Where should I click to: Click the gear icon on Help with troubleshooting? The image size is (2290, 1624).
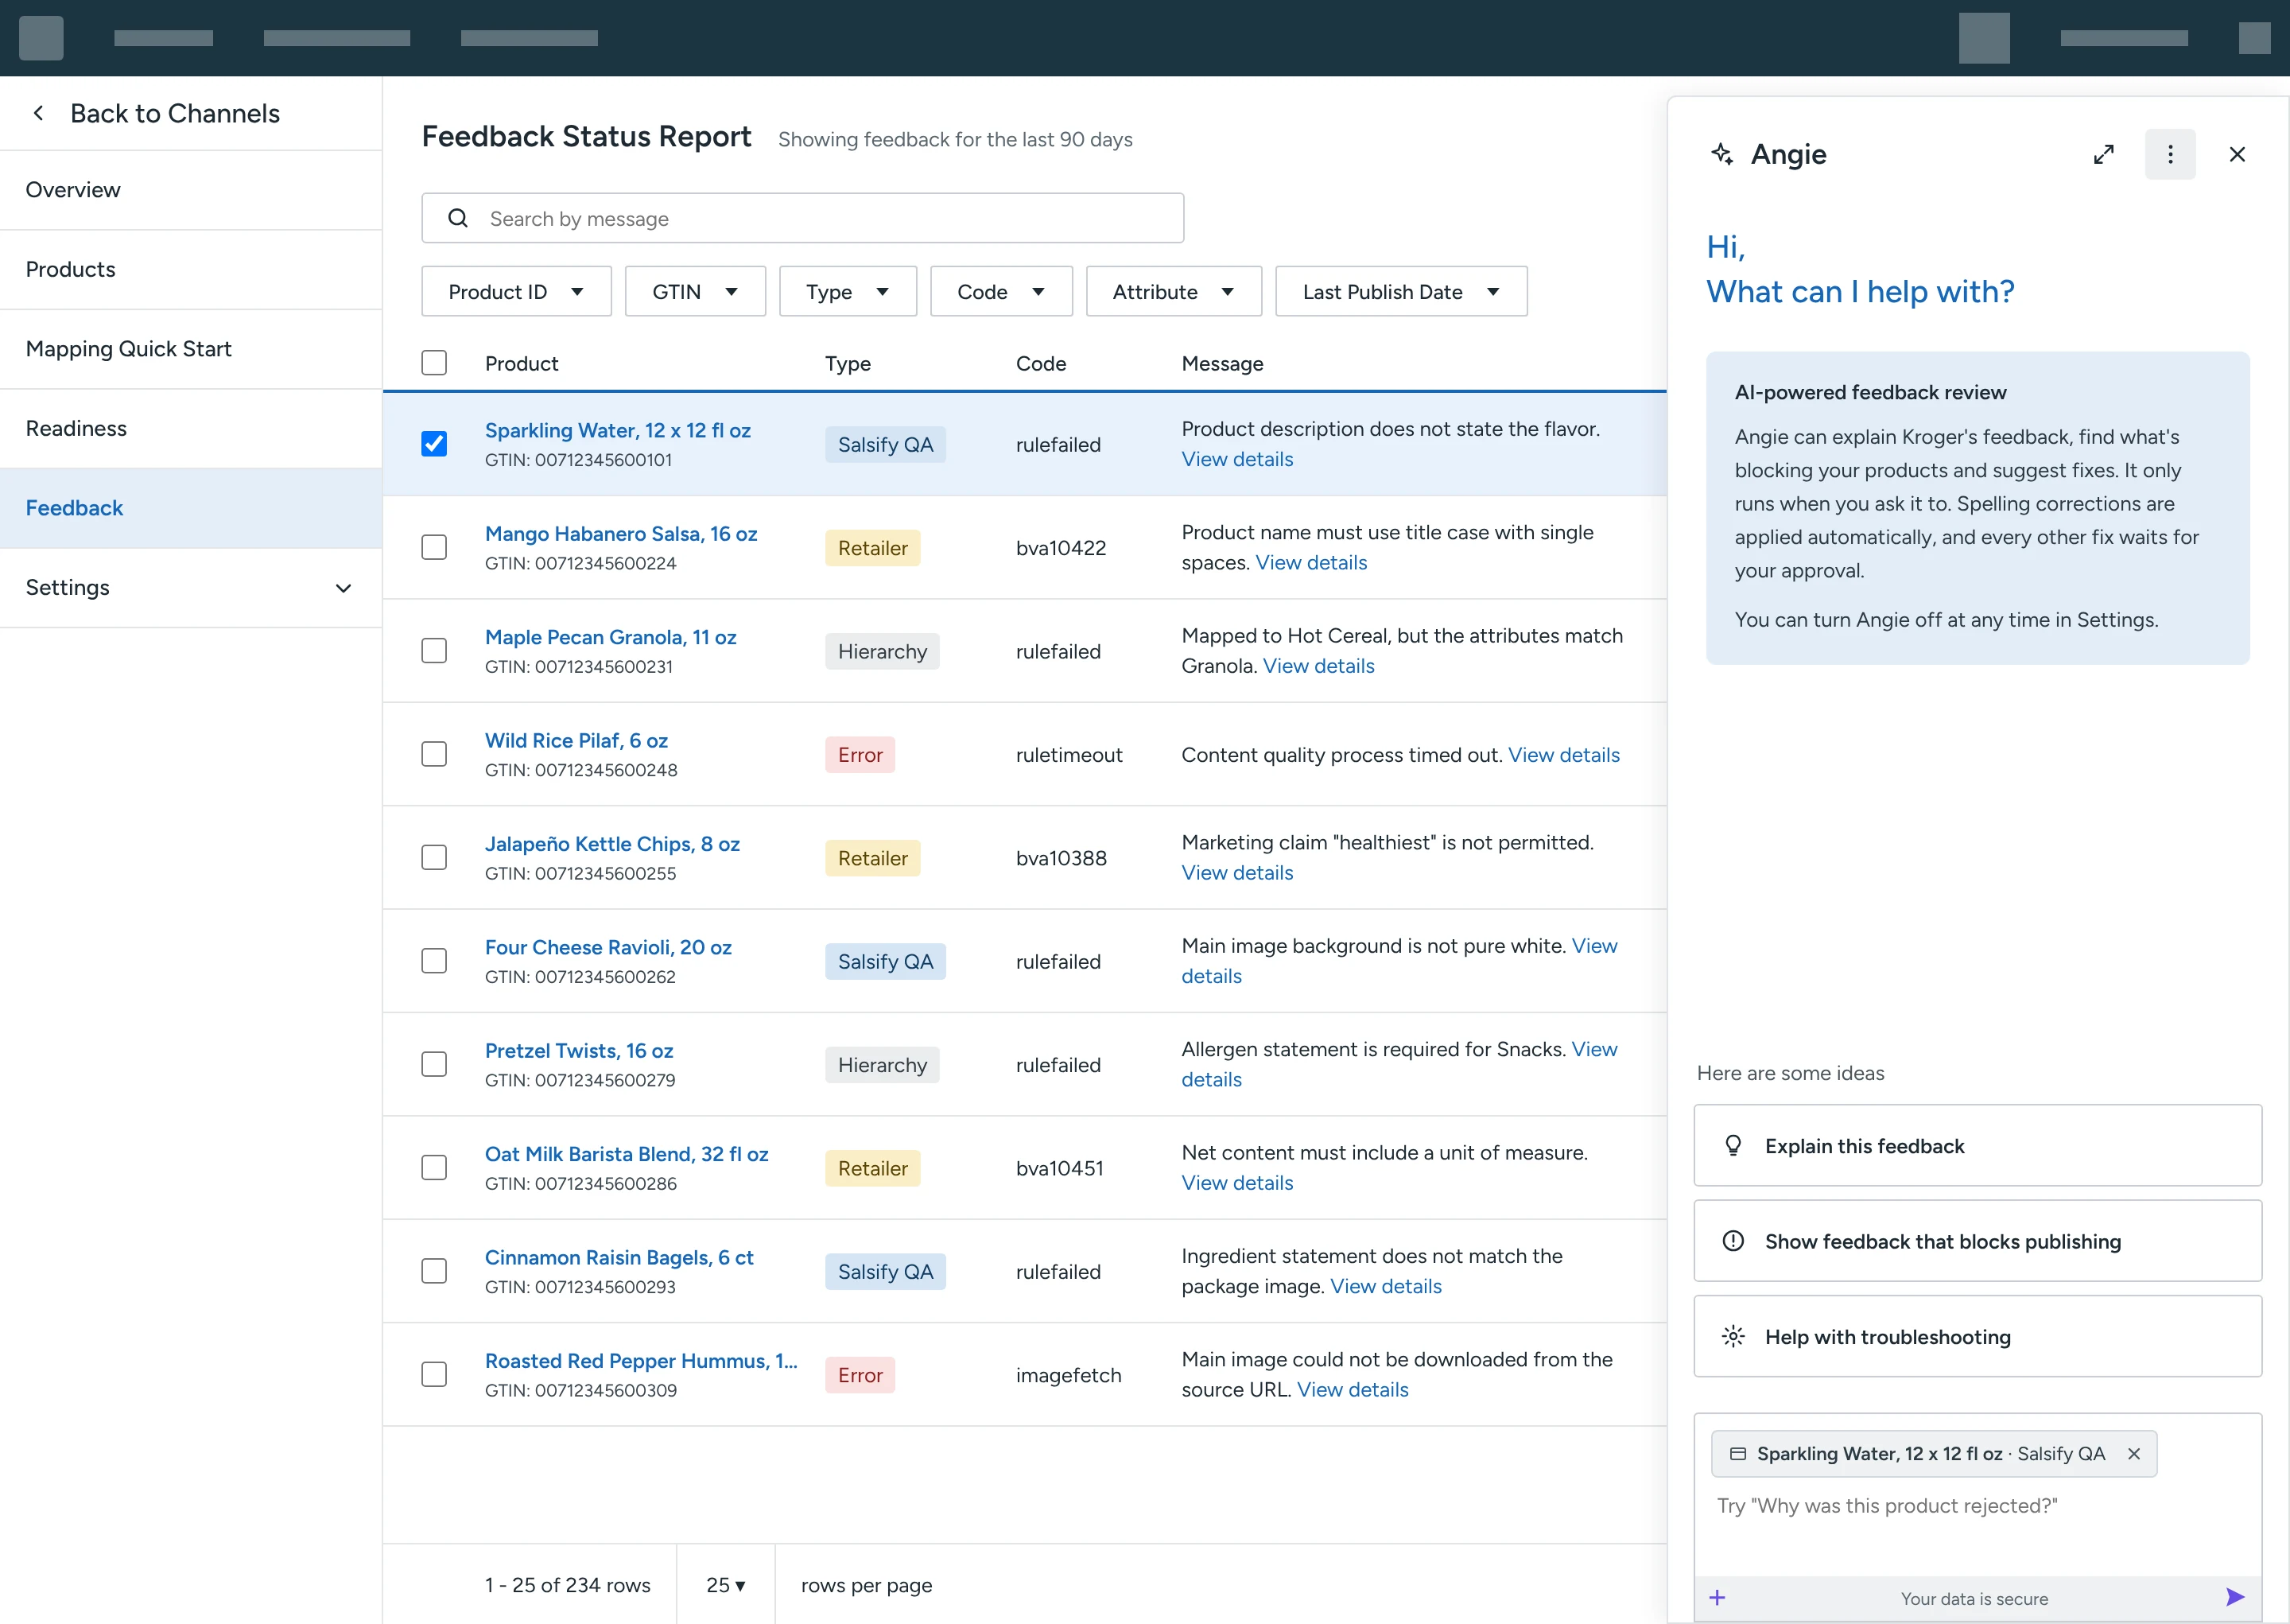coord(1733,1337)
